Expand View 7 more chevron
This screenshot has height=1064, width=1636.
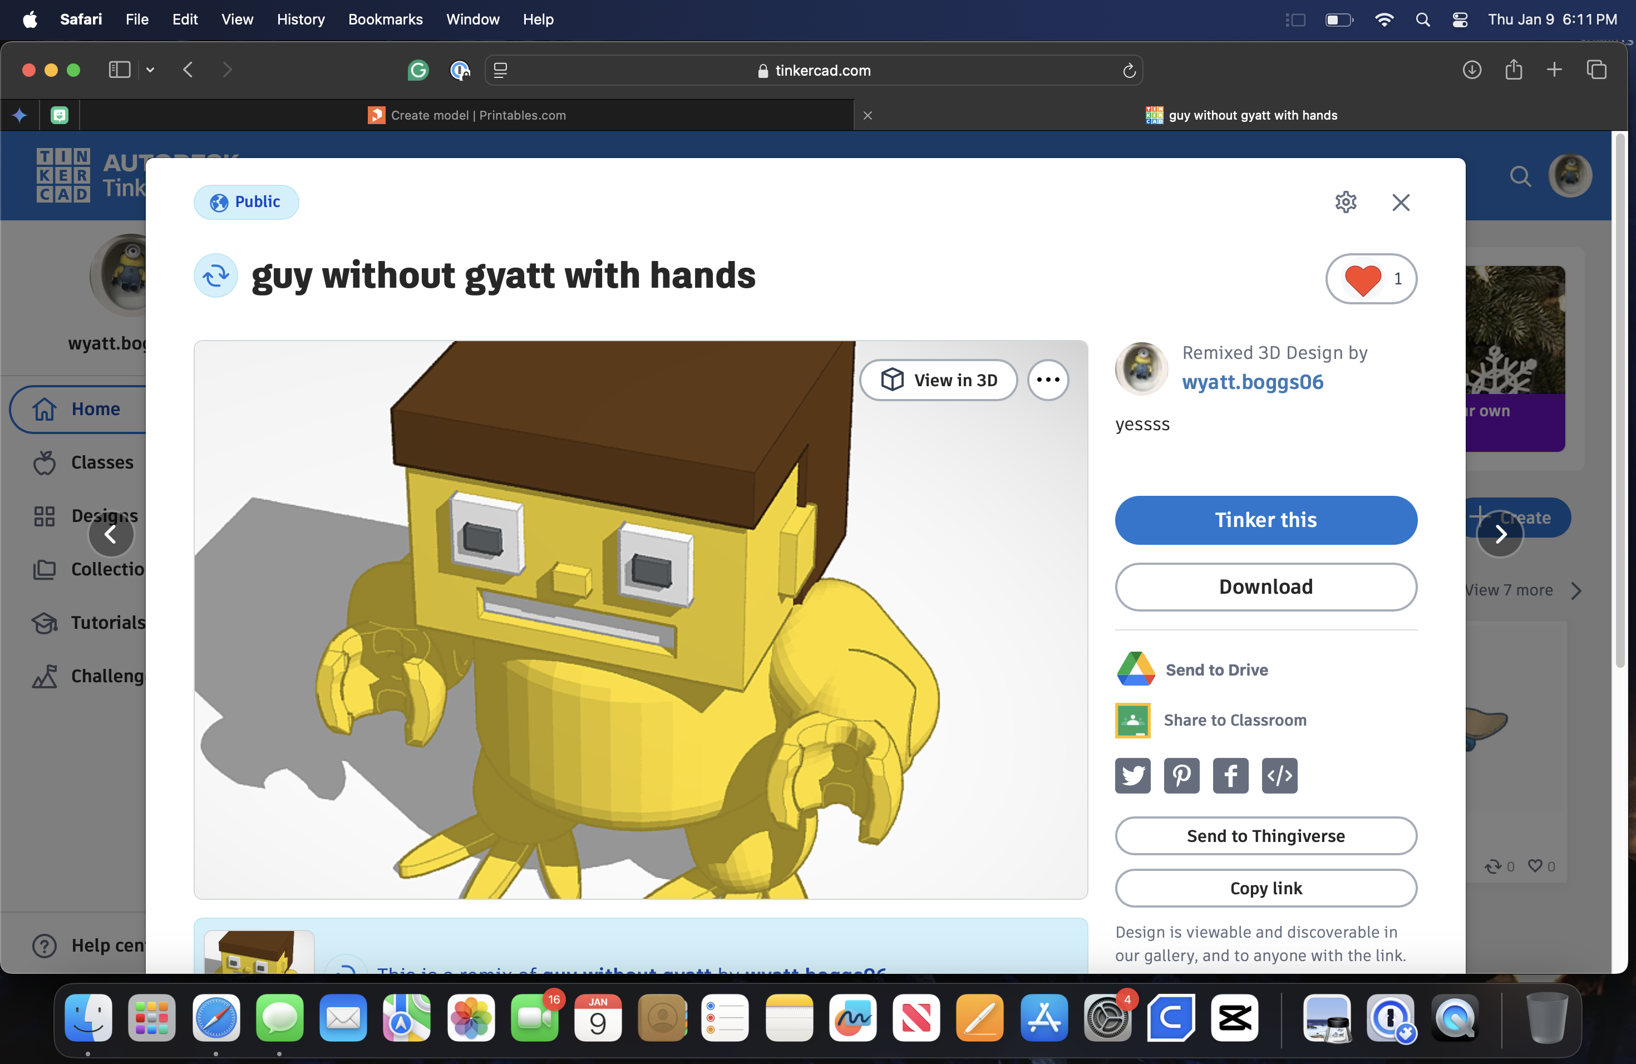tap(1575, 590)
